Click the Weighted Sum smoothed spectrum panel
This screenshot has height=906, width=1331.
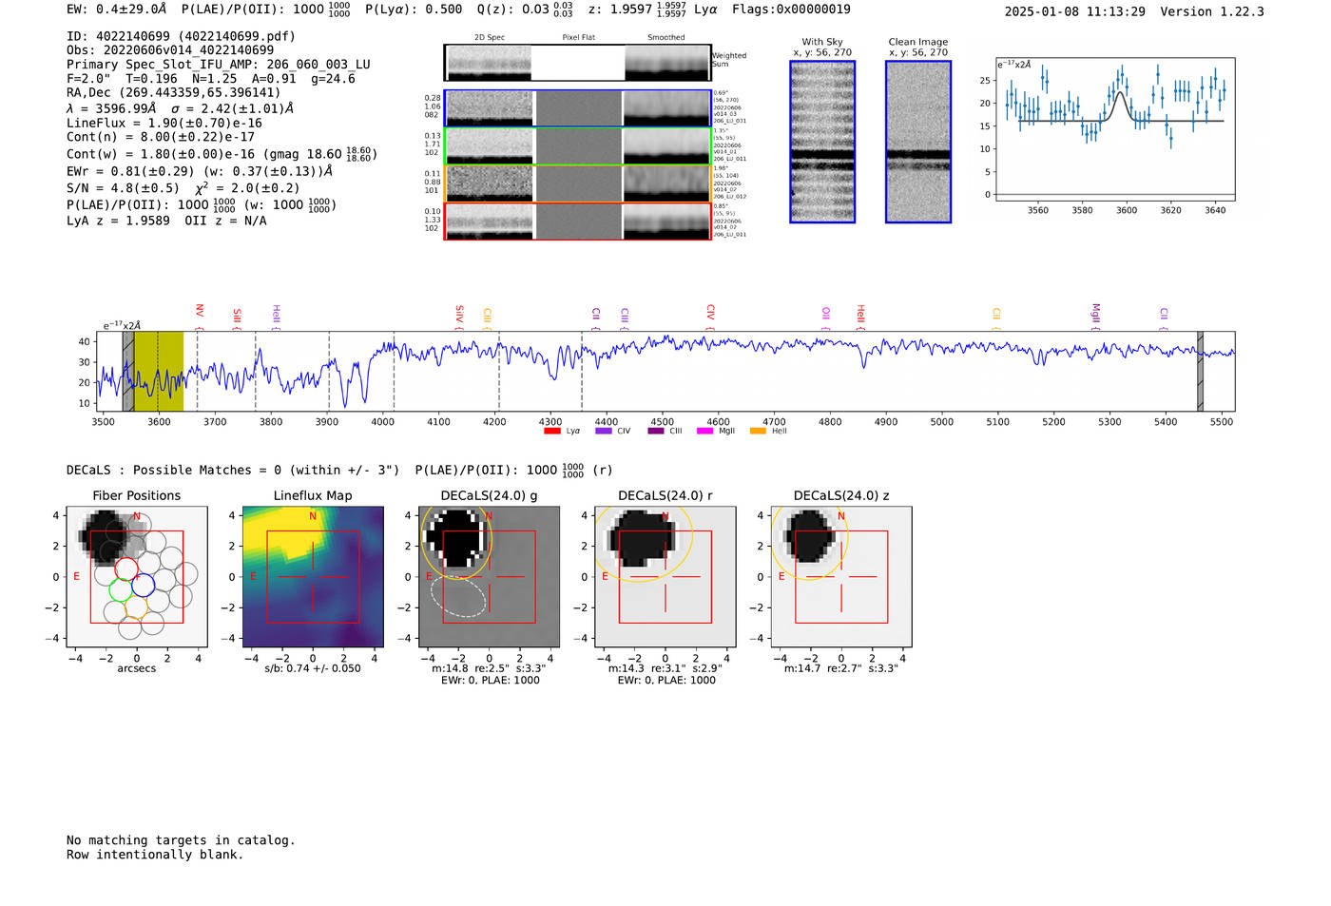[666, 63]
